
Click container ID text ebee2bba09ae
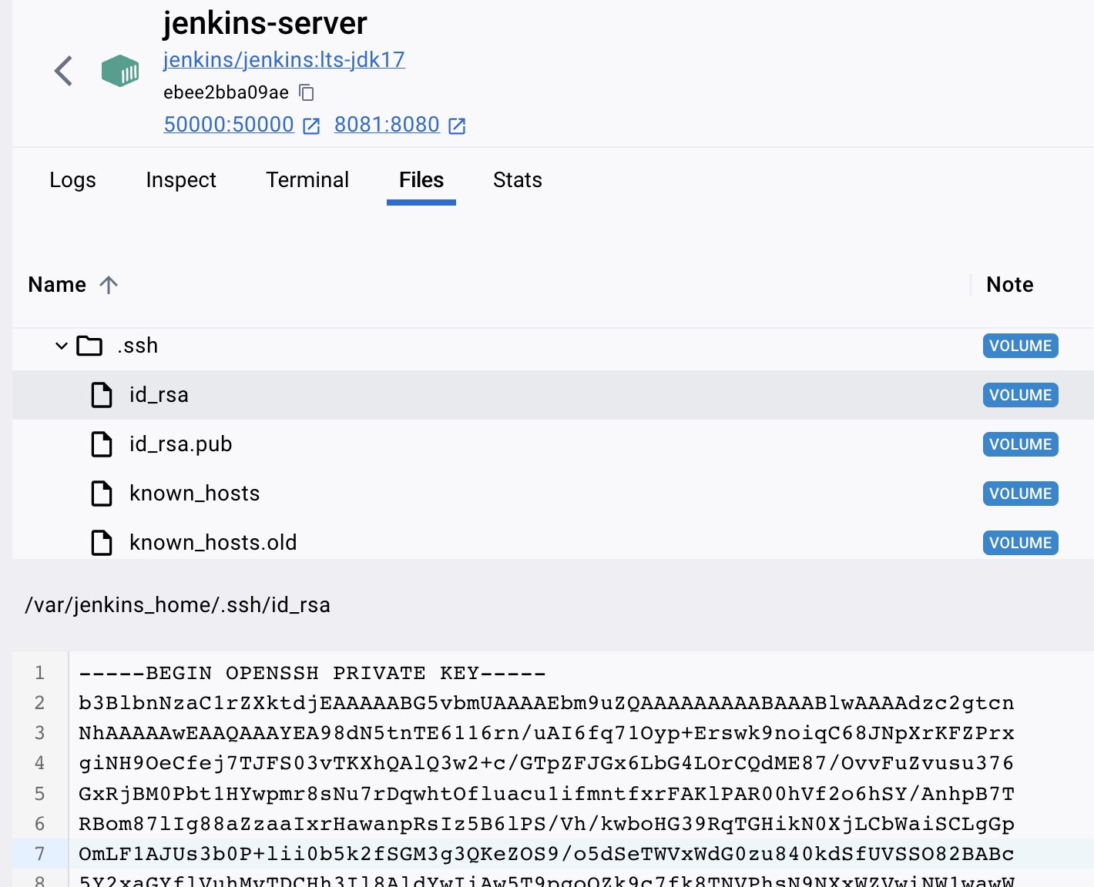tap(226, 92)
